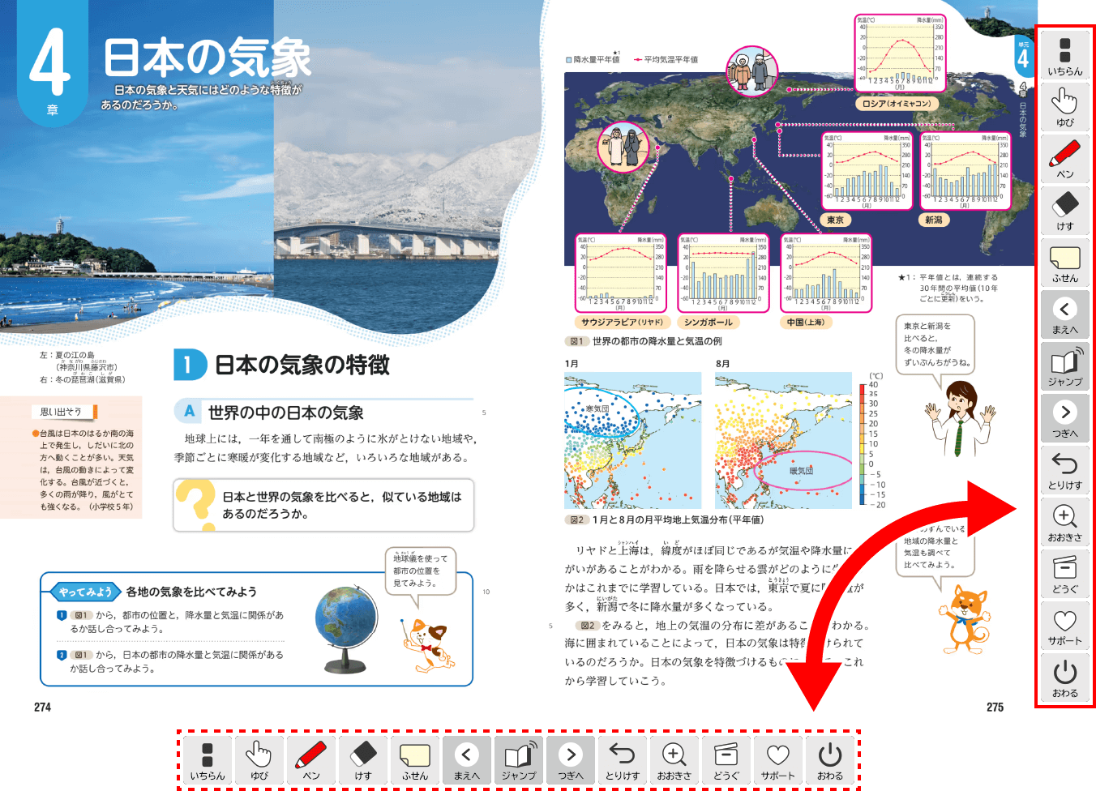This screenshot has height=791, width=1096.
Task: Go back using まえへ in bottom toolbar
Action: tap(466, 759)
